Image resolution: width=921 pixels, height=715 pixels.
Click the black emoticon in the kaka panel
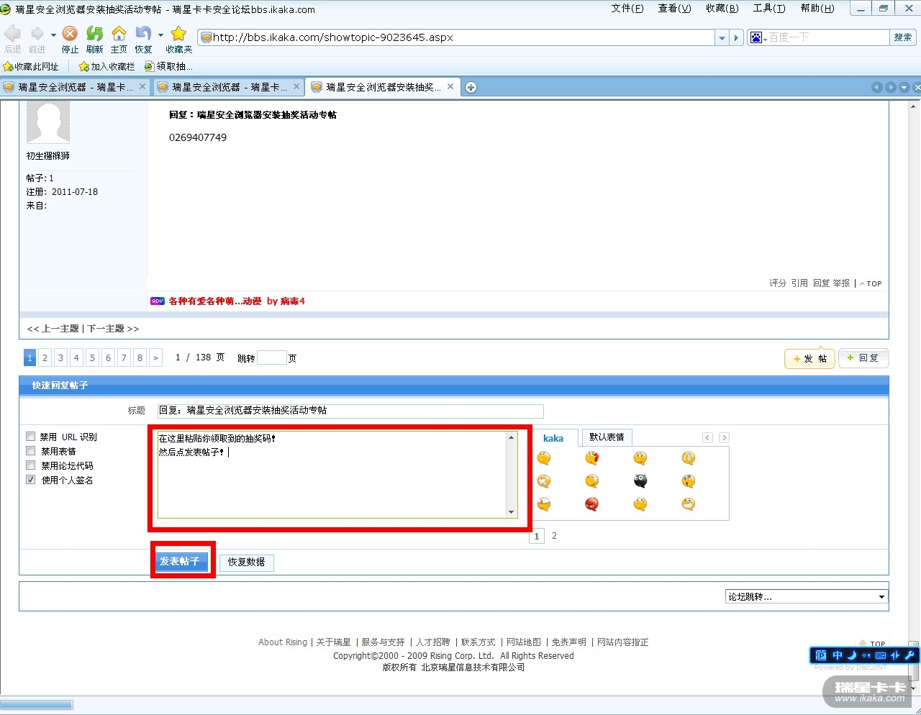coord(640,481)
